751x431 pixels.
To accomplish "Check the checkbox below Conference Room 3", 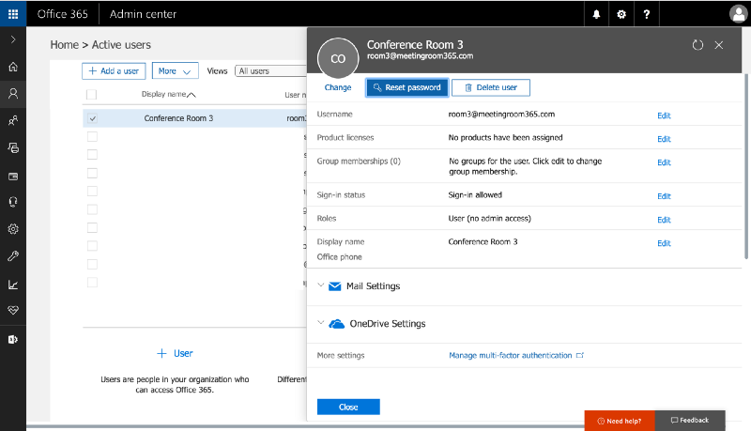I will (x=92, y=136).
